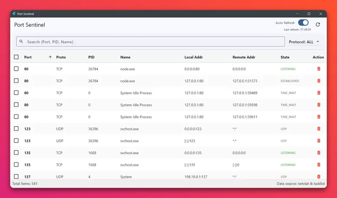The width and height of the screenshot is (337, 198).
Task: Click the sort arrow beside Port header
Action: [50, 57]
